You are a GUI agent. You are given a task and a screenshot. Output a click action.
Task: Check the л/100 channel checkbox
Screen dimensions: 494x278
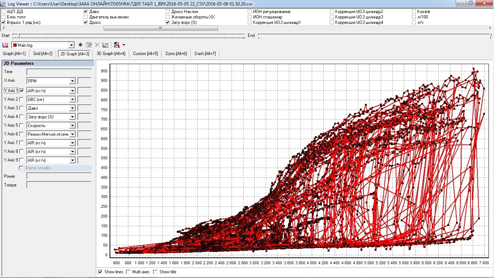coord(414,17)
